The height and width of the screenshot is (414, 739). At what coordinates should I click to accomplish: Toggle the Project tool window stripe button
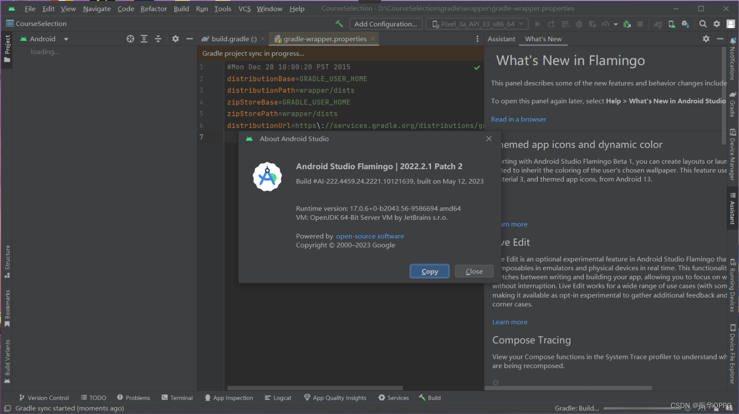pos(7,49)
